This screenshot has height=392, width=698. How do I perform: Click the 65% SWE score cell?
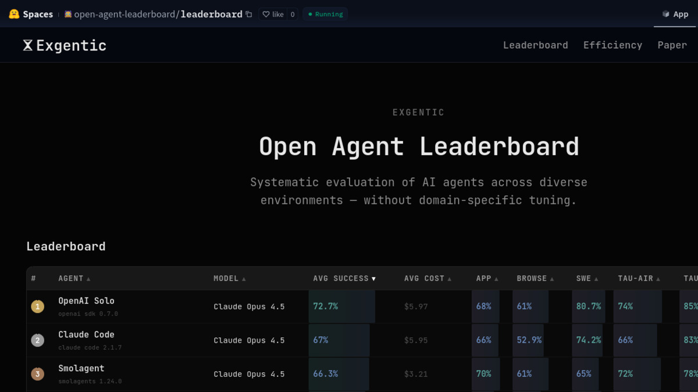(x=585, y=373)
